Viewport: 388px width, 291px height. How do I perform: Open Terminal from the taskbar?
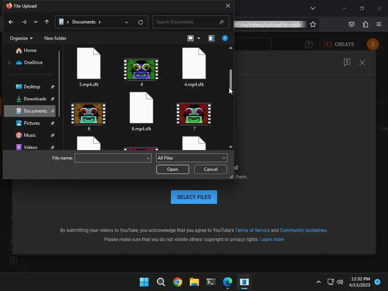211,282
